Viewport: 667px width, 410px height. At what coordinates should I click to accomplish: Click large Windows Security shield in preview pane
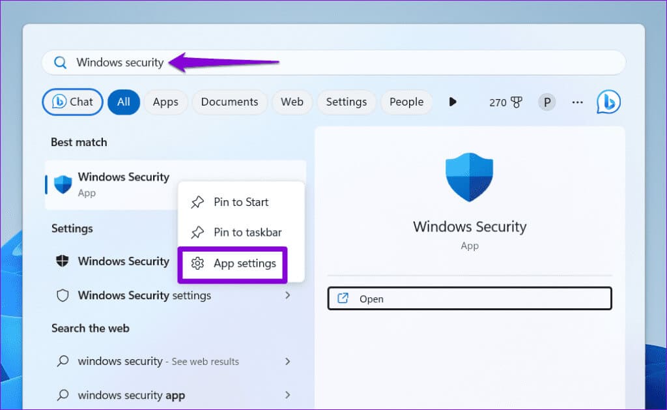click(x=469, y=177)
